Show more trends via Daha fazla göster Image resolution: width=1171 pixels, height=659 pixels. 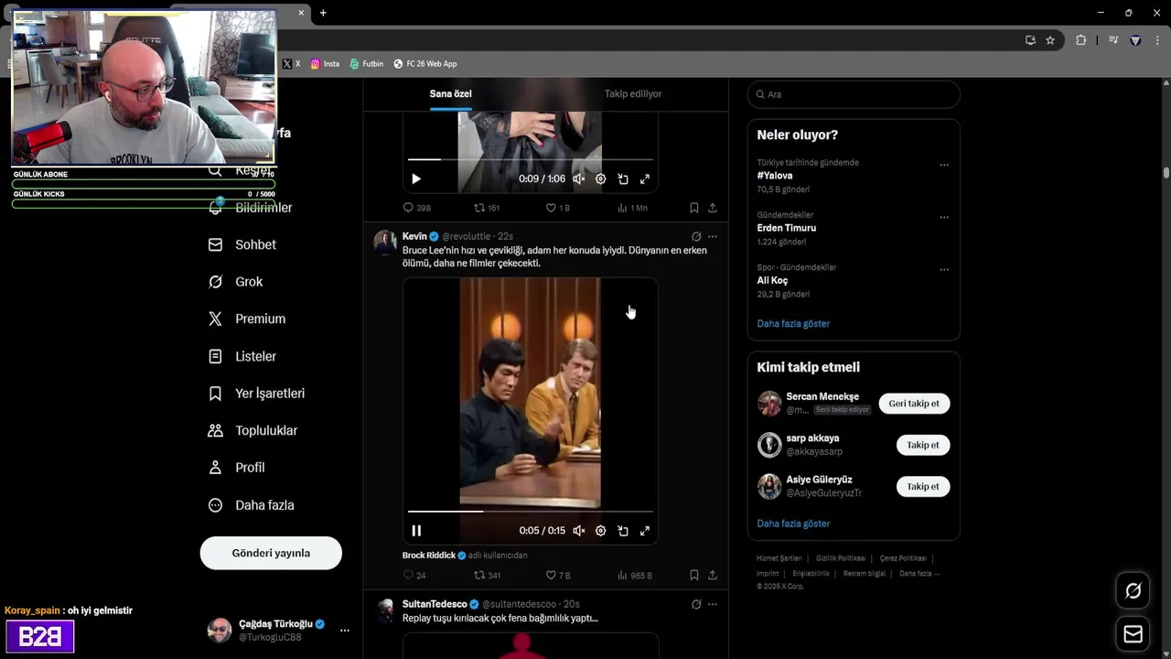tap(793, 324)
